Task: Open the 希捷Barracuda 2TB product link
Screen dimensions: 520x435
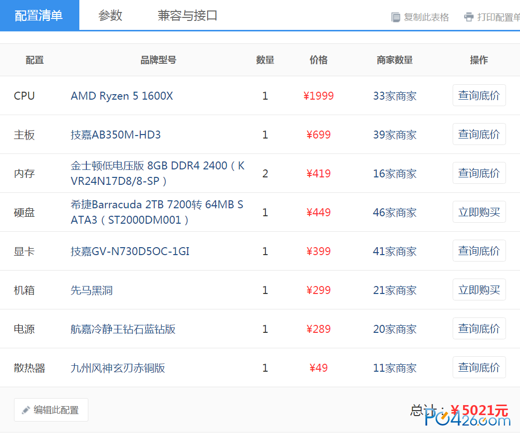Action: (x=157, y=212)
